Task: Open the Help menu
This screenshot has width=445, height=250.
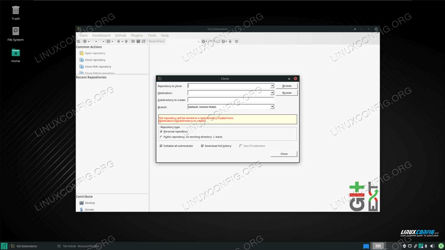Action: (165, 36)
